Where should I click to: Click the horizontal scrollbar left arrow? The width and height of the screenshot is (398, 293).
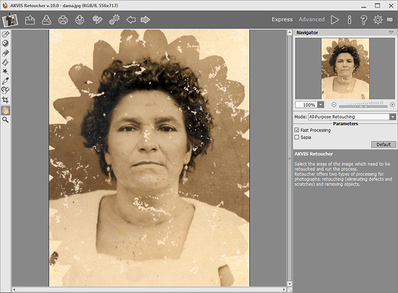coord(14,290)
